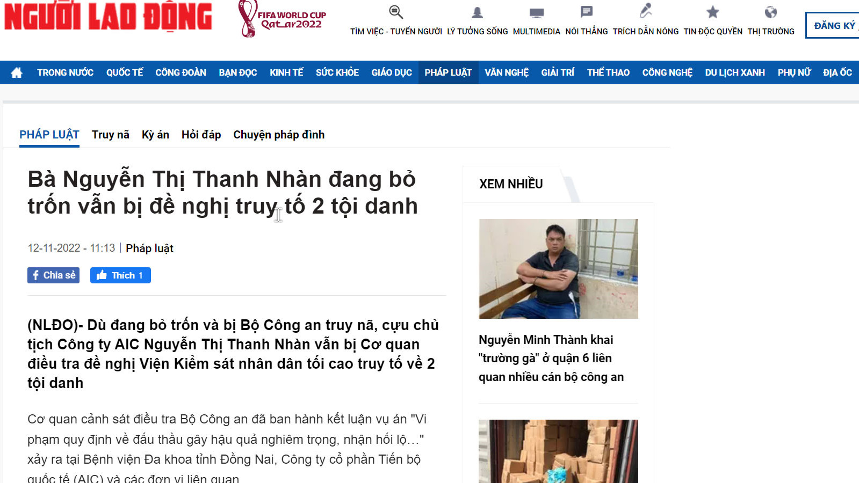Open the magnifier job search icon

tap(396, 12)
